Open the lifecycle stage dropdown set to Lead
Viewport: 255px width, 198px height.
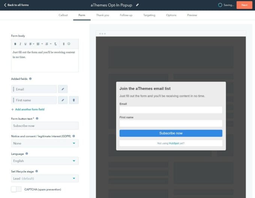click(45, 178)
